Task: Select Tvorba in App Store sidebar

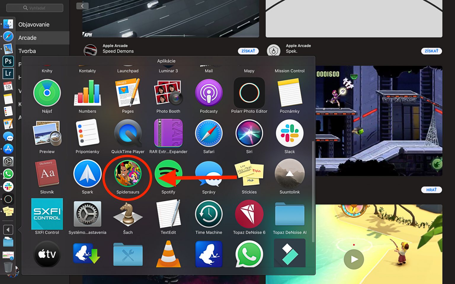Action: coord(27,51)
